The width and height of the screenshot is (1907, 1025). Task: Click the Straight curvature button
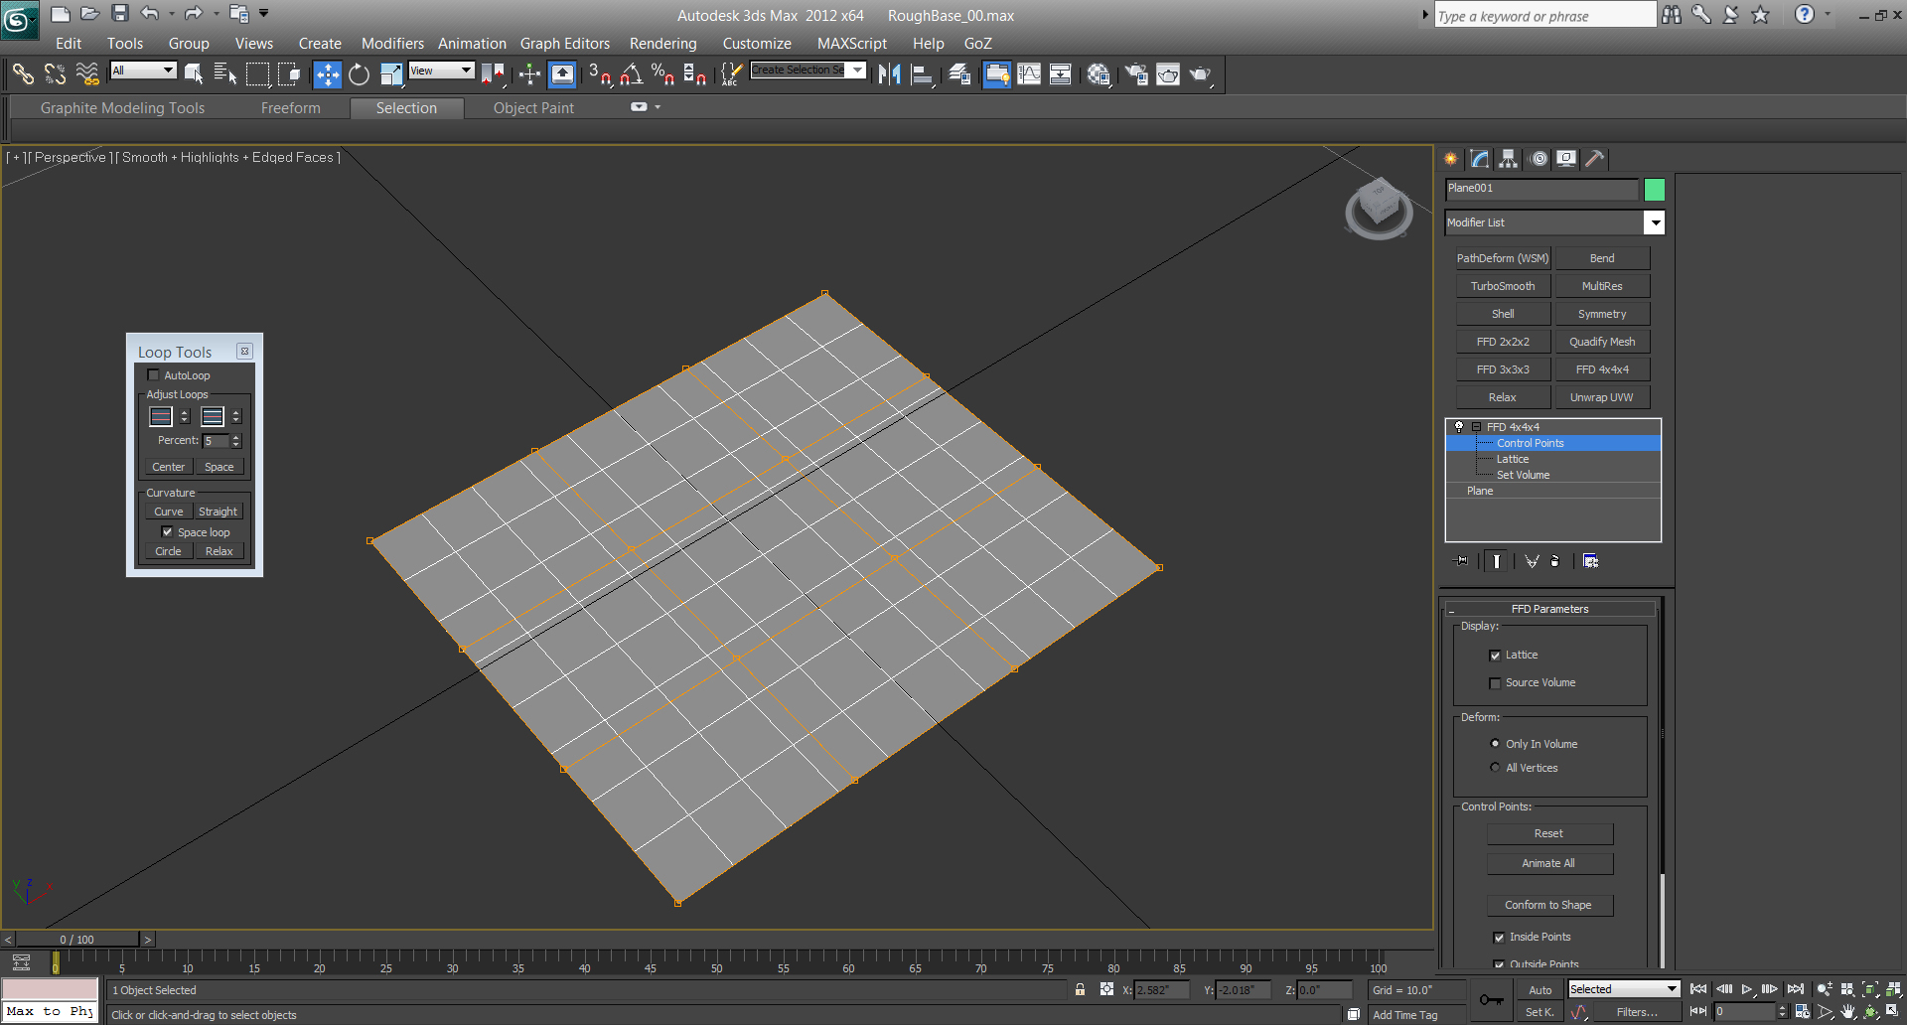tap(219, 512)
